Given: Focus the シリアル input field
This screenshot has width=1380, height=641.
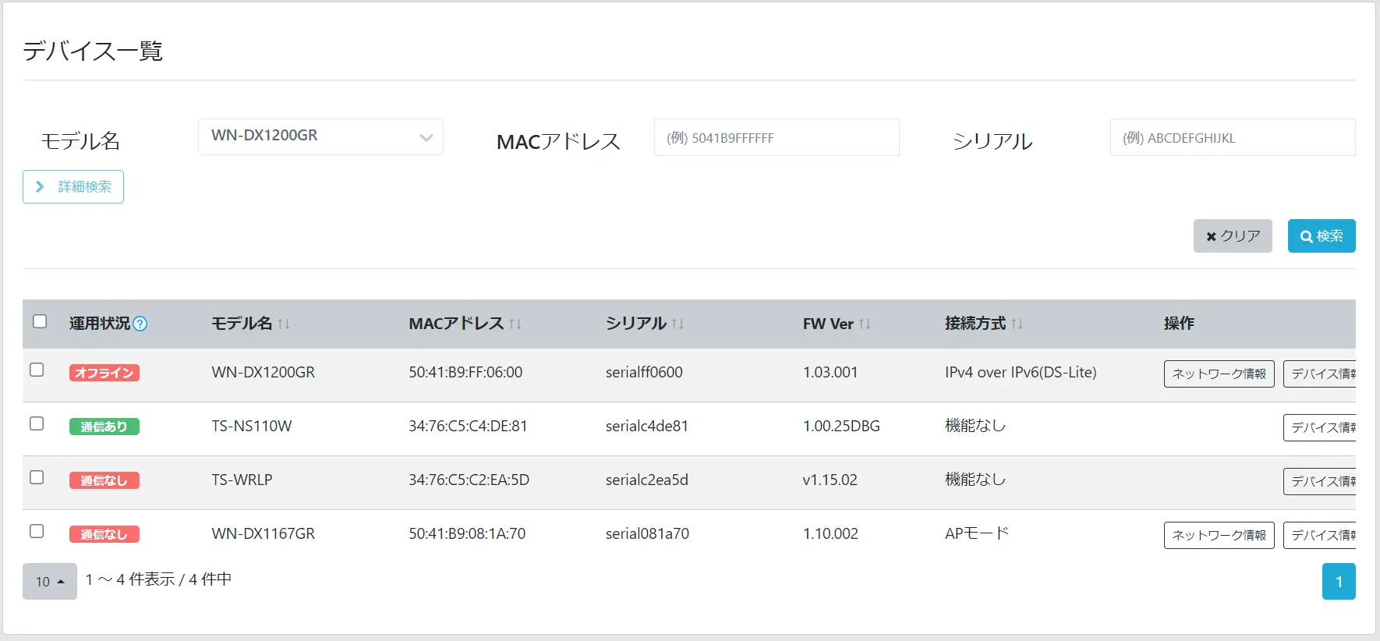Looking at the screenshot, I should (x=1233, y=137).
